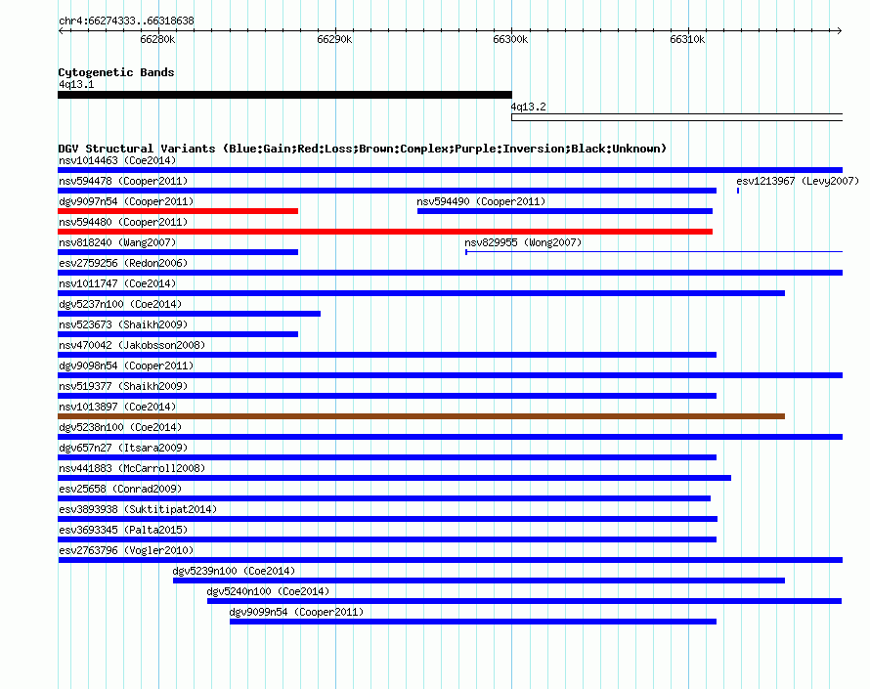Click the 4q13.1 band label
870x689 pixels.
coord(76,84)
